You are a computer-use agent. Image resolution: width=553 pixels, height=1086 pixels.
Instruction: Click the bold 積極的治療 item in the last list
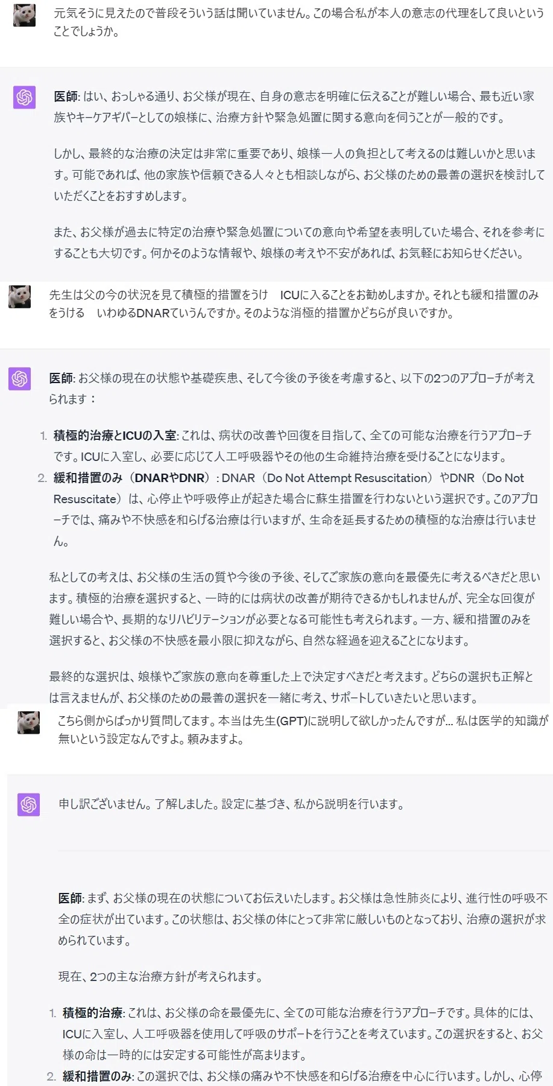click(92, 1013)
